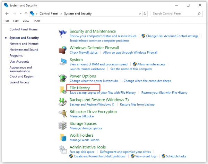Go up one level with up arrow

pos(26,13)
